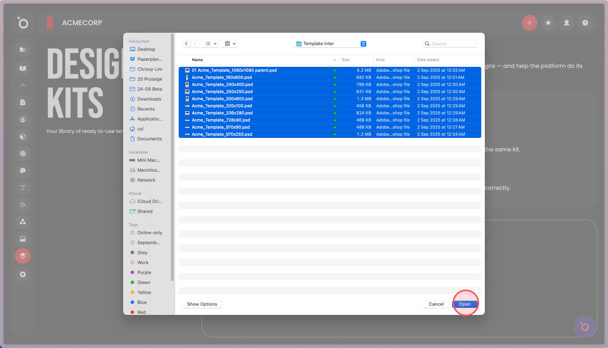Open the help question mark icon

click(585, 23)
